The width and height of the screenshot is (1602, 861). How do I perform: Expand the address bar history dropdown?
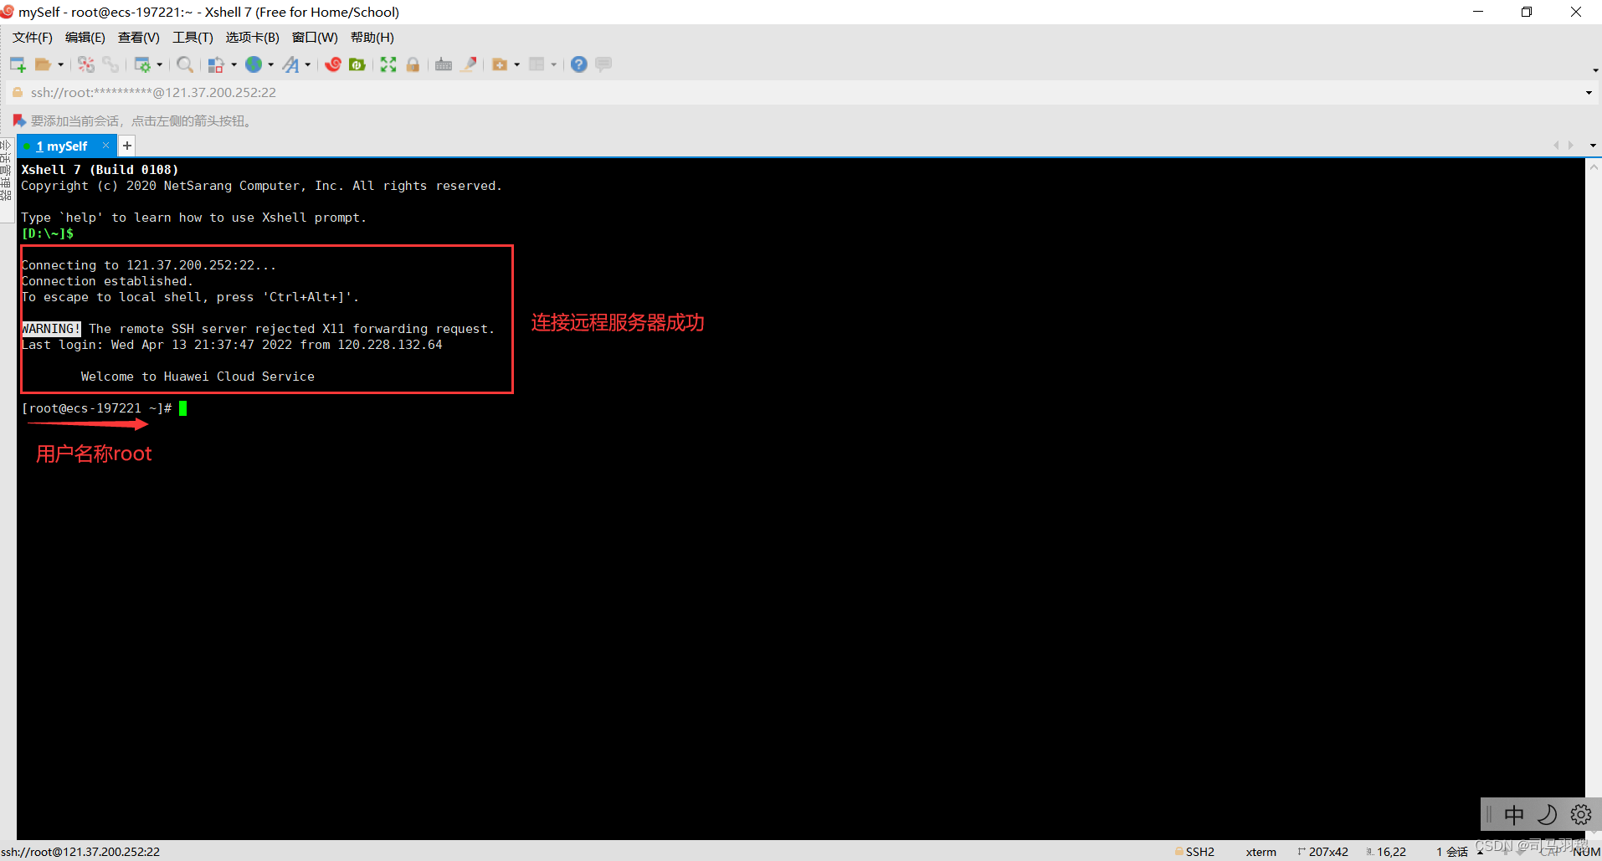[x=1589, y=93]
